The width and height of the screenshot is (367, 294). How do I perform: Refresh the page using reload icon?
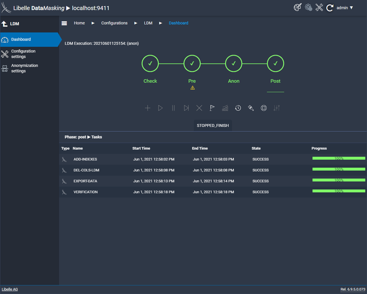pos(330,8)
